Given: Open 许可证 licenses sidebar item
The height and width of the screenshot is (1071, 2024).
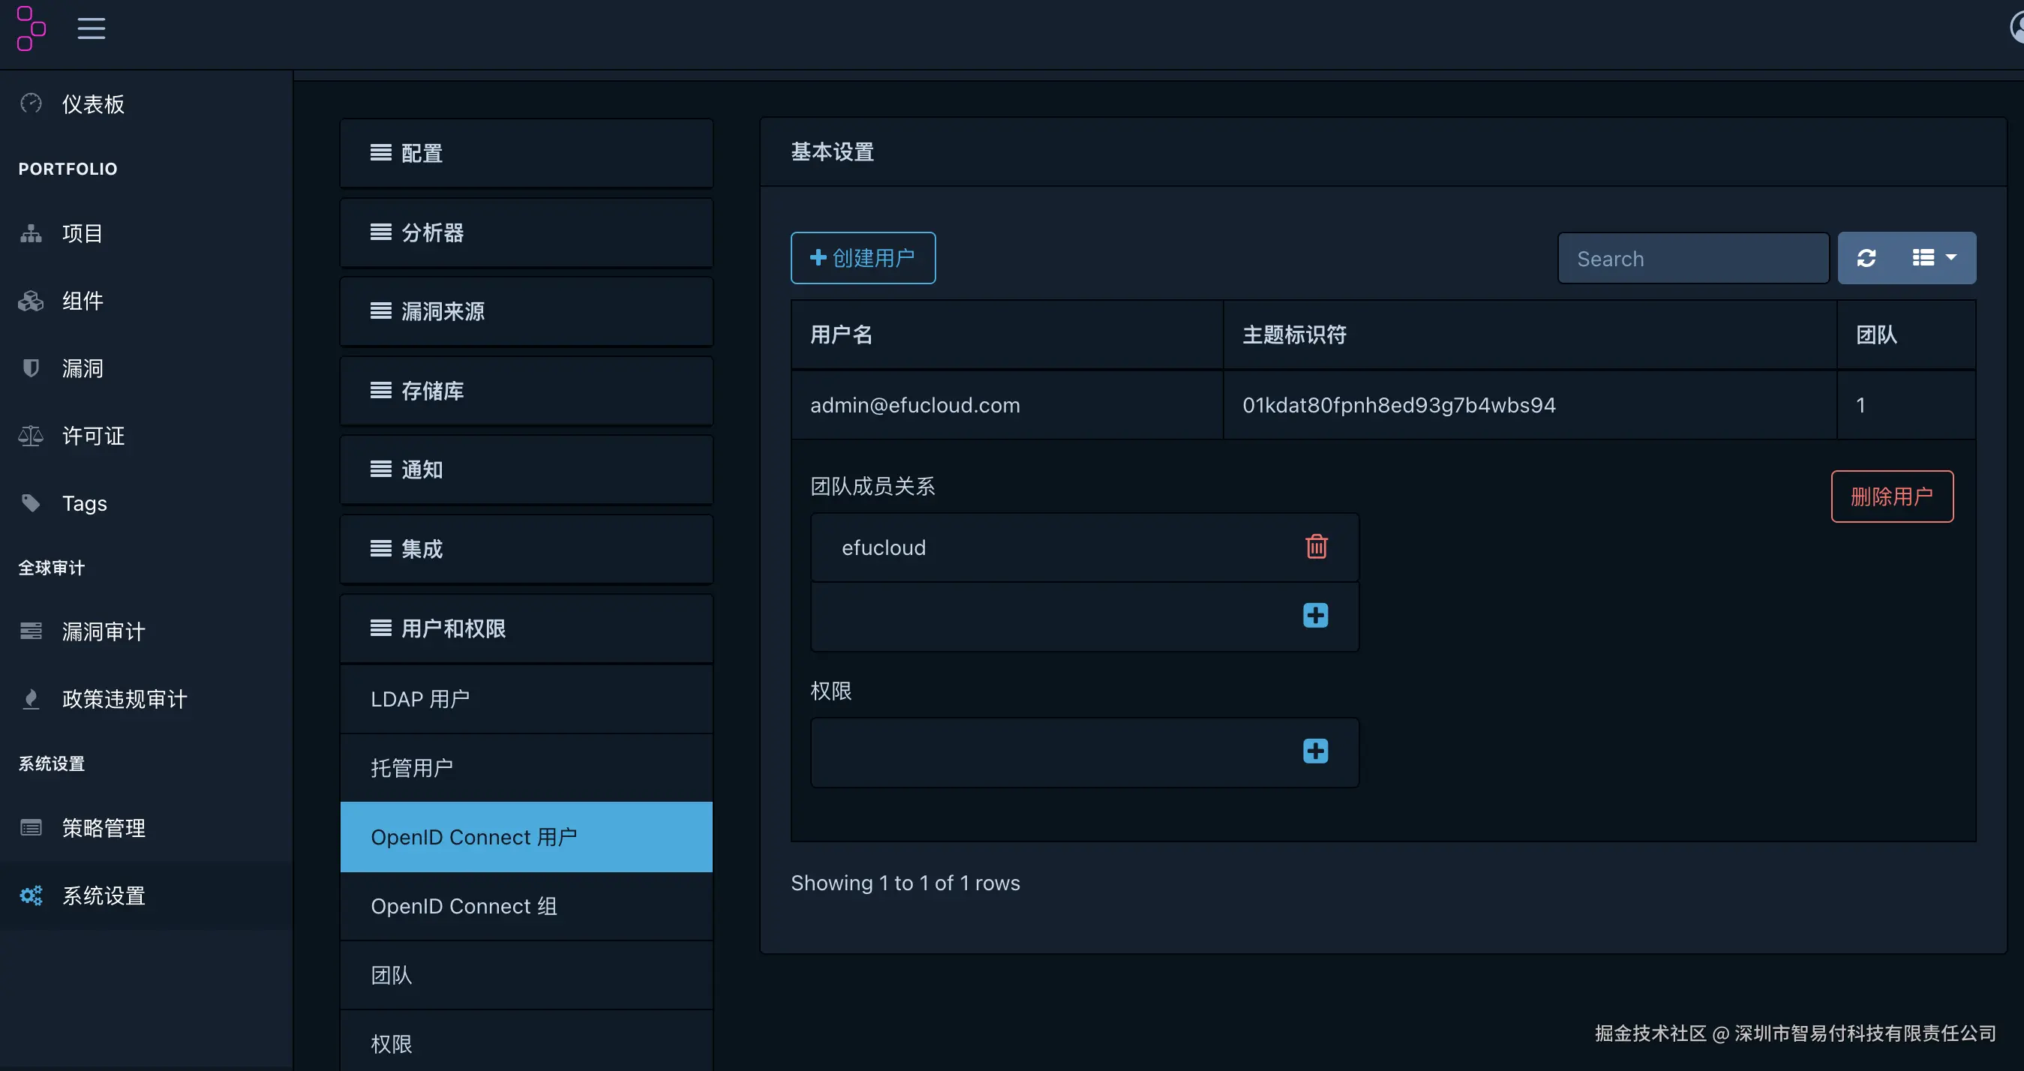Looking at the screenshot, I should (x=93, y=436).
